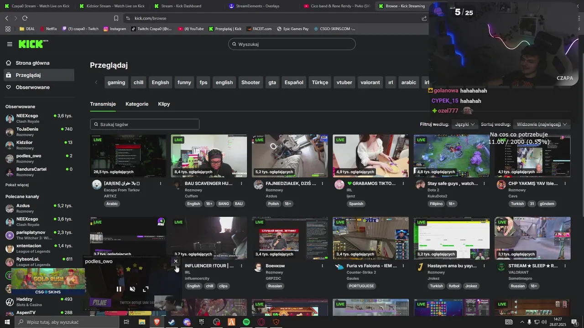Select the Transmisje tab

tap(103, 104)
